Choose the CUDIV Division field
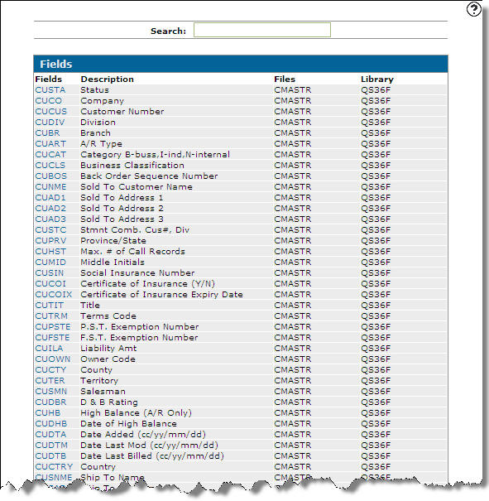 point(50,123)
